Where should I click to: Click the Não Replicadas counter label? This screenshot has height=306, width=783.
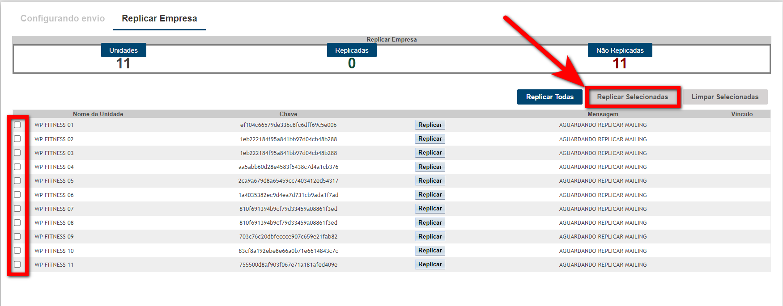[620, 50]
